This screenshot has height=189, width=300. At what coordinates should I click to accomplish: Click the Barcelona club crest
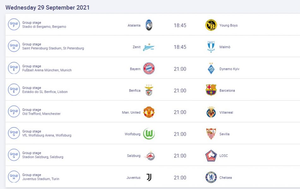211,90
